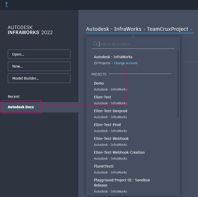Click the project list scrollbar
The image size is (198, 197).
(x=178, y=84)
